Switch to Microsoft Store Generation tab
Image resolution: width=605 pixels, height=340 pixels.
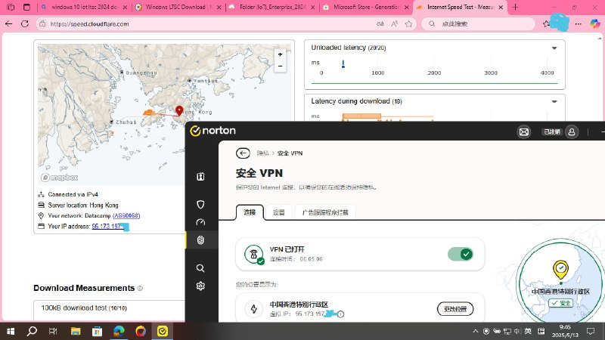366,7
